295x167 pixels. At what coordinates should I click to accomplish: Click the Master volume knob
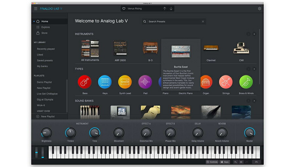[x=250, y=133]
